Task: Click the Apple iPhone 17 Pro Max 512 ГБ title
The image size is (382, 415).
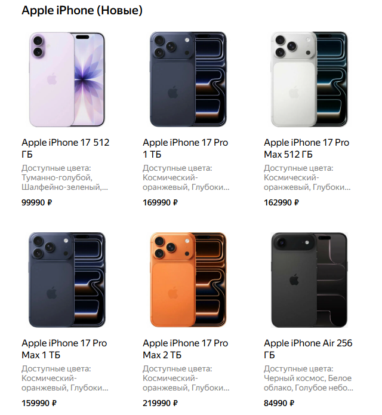Action: point(306,148)
